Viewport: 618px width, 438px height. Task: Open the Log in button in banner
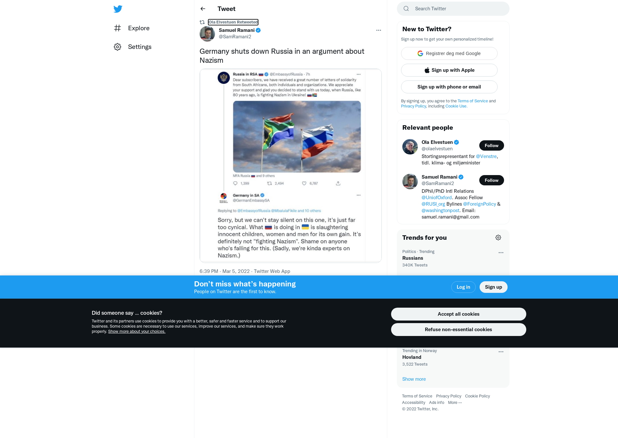point(463,287)
